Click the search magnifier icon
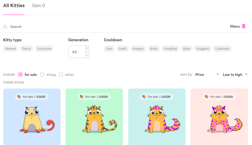Image resolution: width=252 pixels, height=145 pixels. point(5,27)
